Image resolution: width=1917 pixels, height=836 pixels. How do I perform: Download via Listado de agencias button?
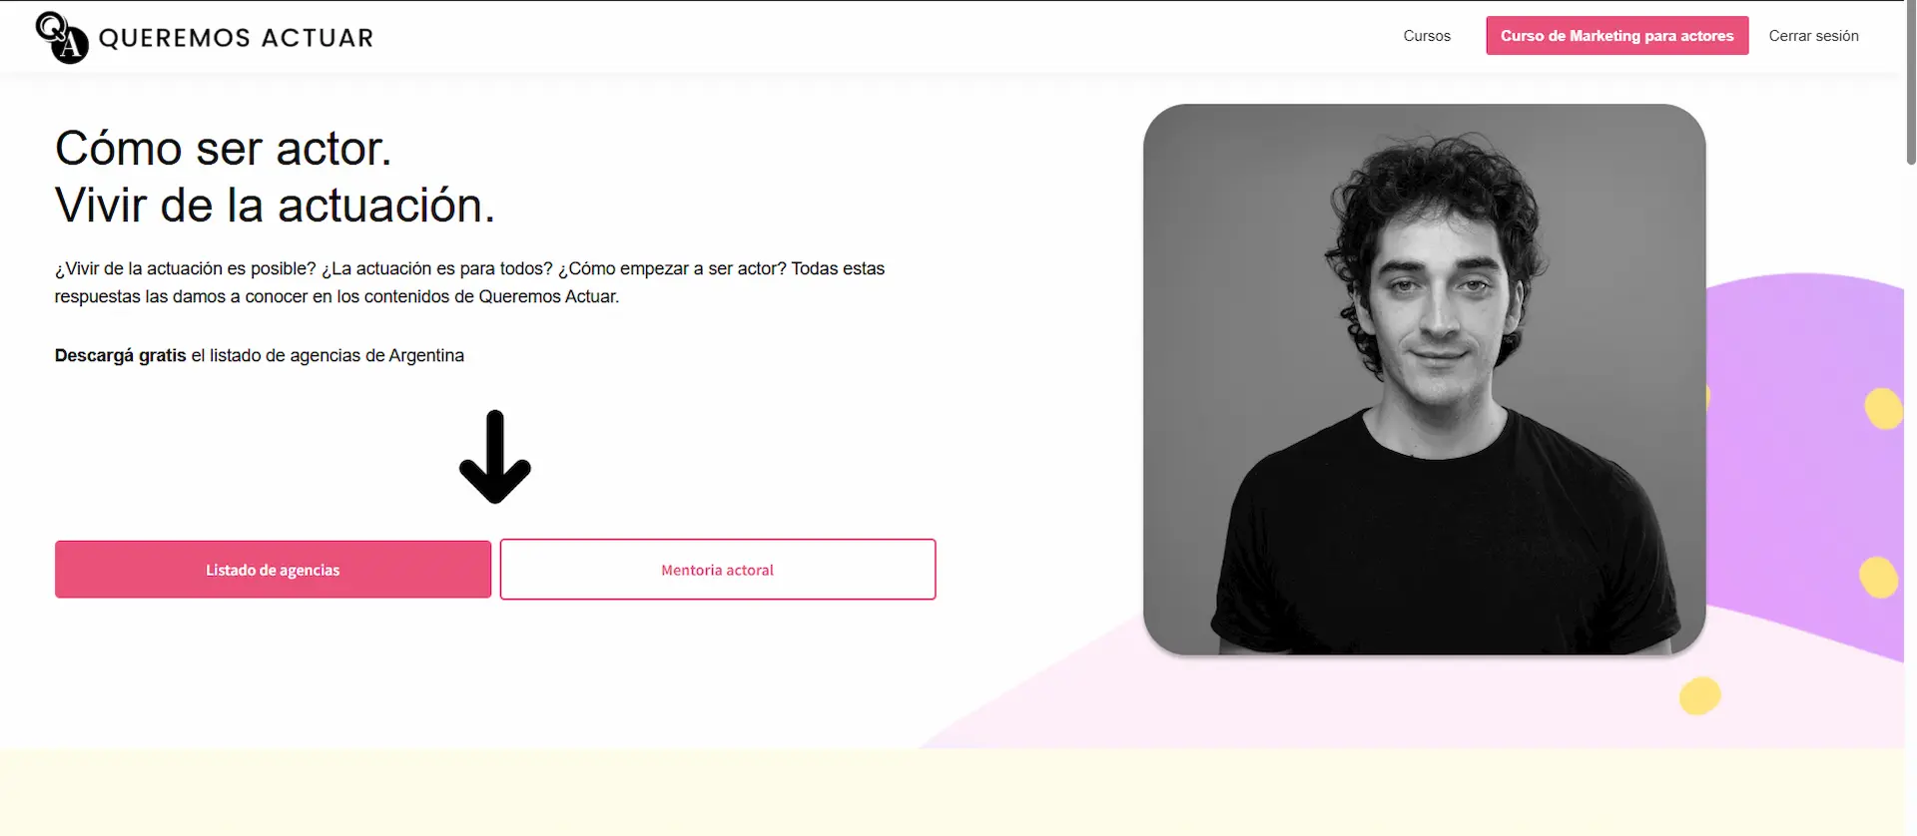(x=273, y=570)
